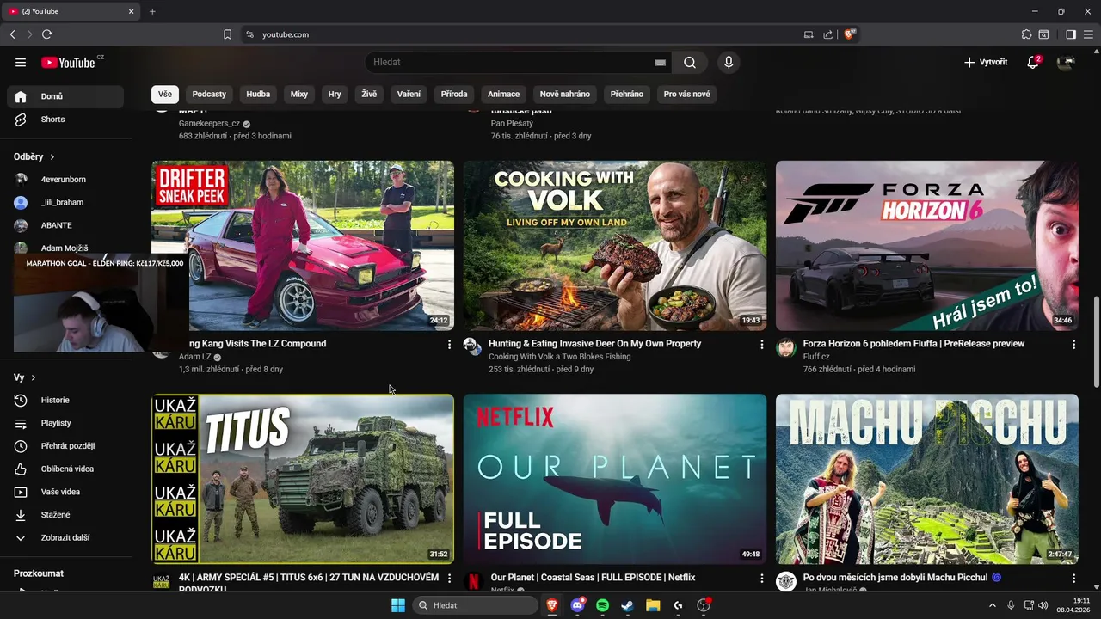Open Discord from the taskbar
Screen dimensions: 1101x619
tap(577, 605)
